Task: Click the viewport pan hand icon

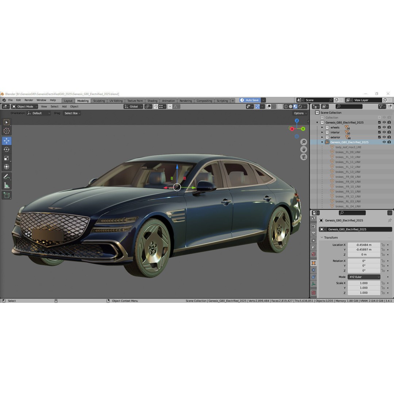Action: tap(304, 150)
